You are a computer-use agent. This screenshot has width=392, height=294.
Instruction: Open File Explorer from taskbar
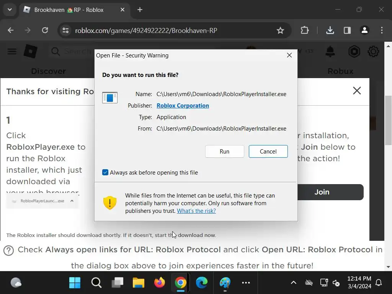pyautogui.click(x=139, y=283)
